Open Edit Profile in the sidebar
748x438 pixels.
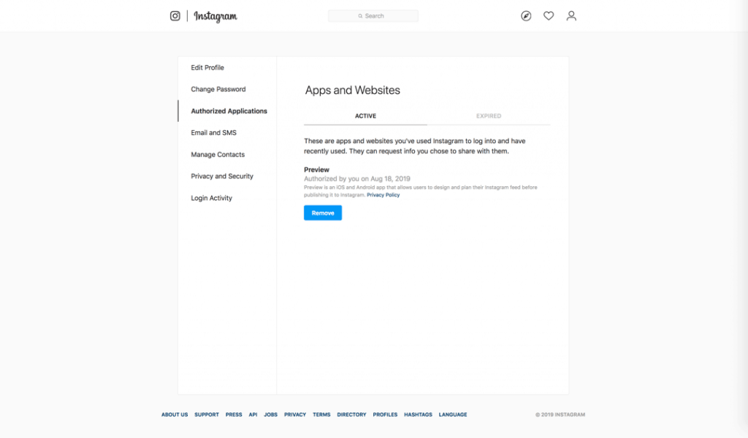(x=207, y=68)
